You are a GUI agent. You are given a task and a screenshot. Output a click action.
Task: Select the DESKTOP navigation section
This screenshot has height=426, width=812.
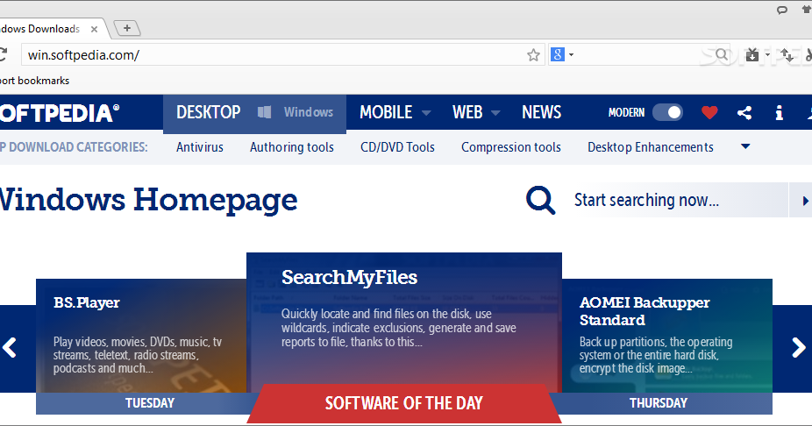pos(208,112)
